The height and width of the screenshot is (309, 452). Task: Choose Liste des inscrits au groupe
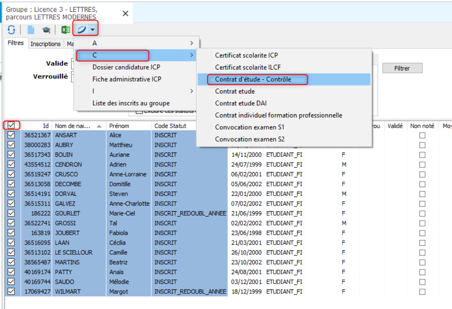[x=131, y=103]
